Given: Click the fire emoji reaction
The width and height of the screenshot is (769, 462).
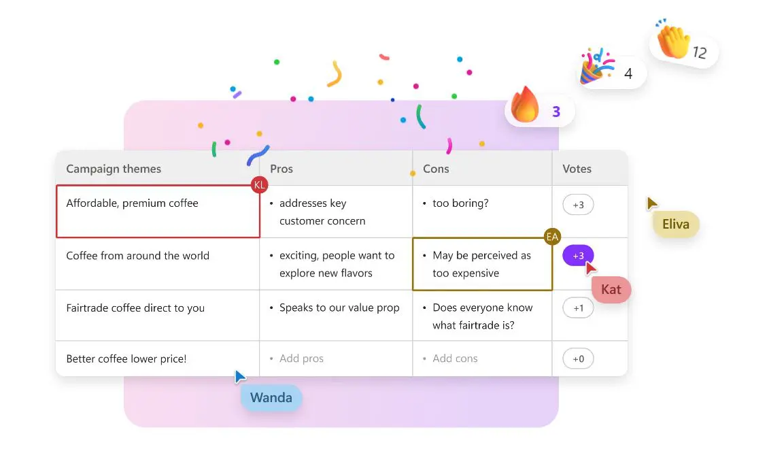Looking at the screenshot, I should click(x=539, y=110).
